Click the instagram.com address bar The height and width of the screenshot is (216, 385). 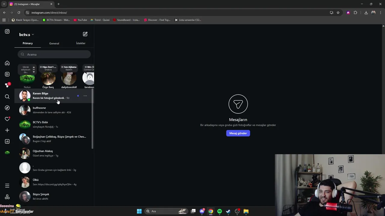pyautogui.click(x=174, y=13)
